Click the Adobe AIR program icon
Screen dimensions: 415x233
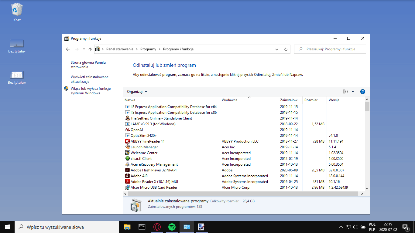(x=128, y=176)
